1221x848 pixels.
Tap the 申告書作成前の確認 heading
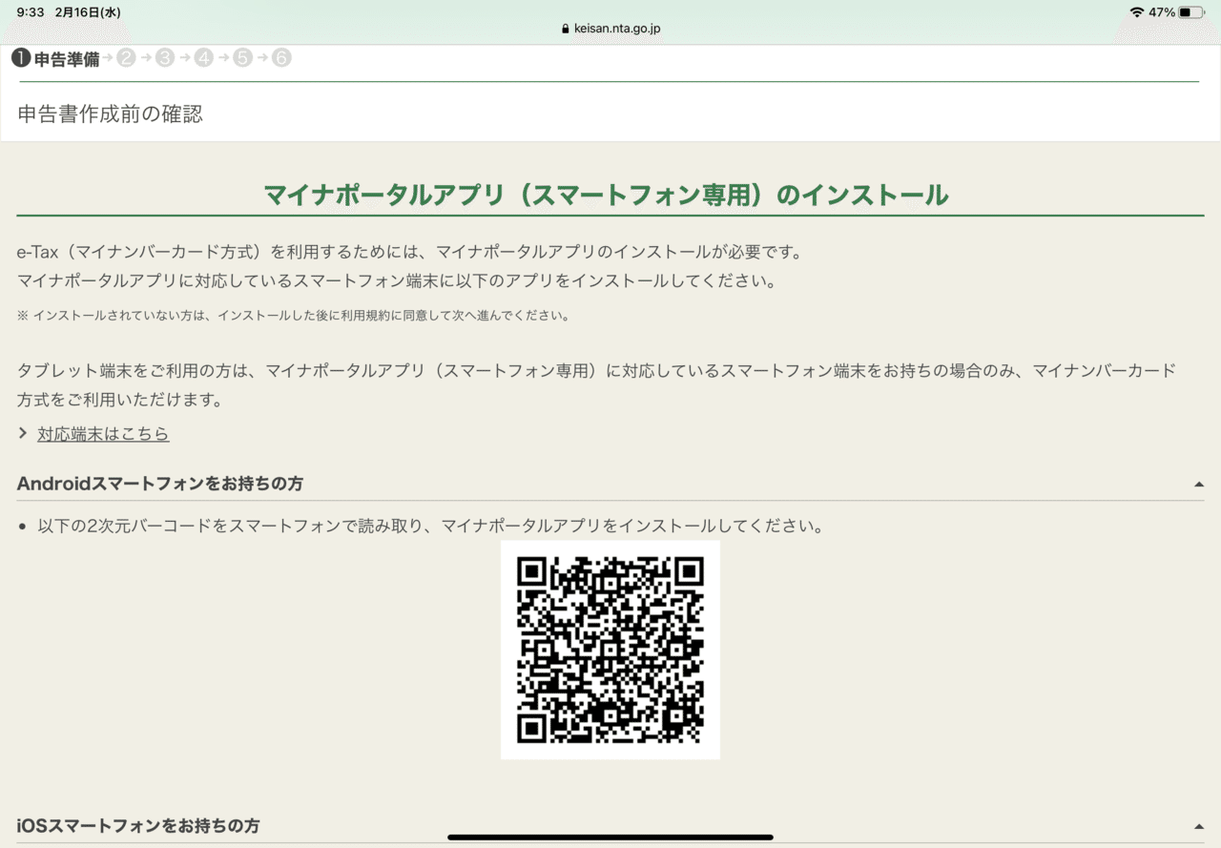click(111, 114)
